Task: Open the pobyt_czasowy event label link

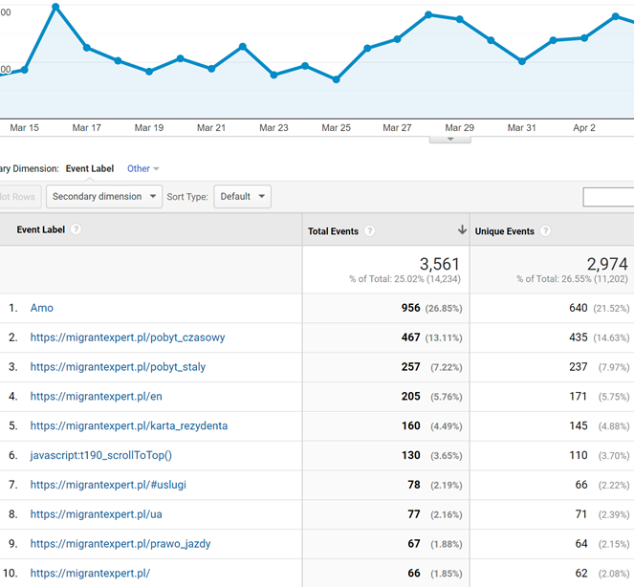Action: click(x=127, y=337)
